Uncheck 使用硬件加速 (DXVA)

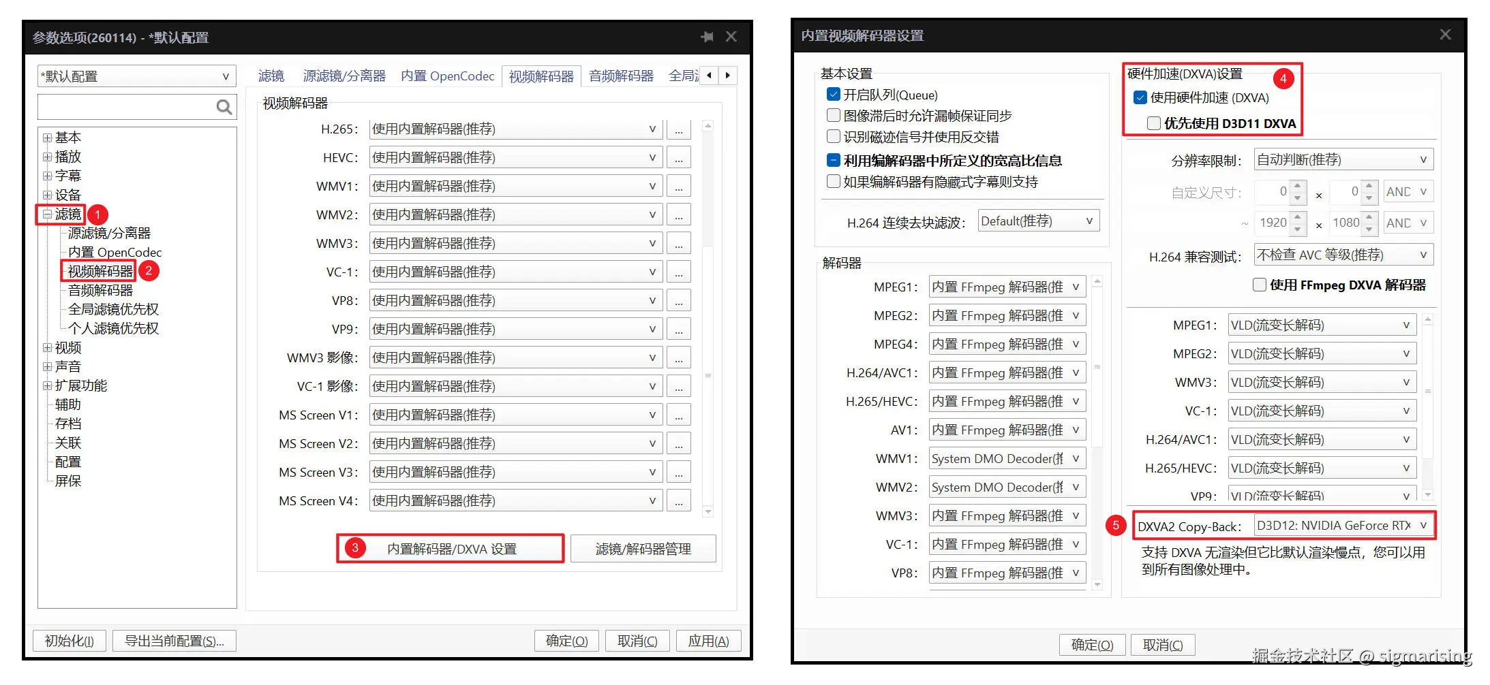click(1140, 97)
